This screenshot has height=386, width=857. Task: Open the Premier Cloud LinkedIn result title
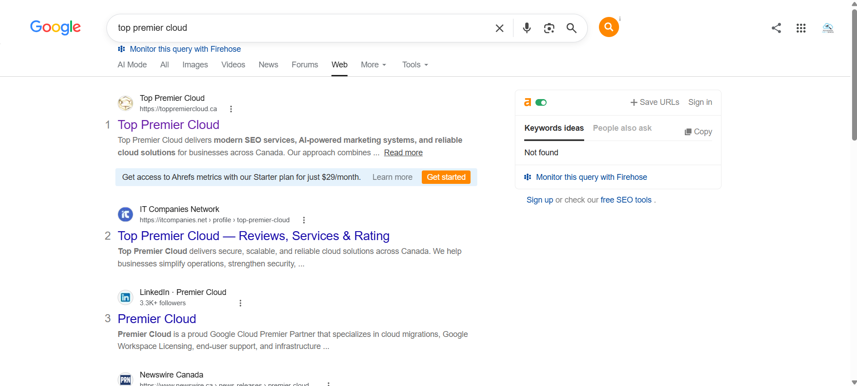157,319
